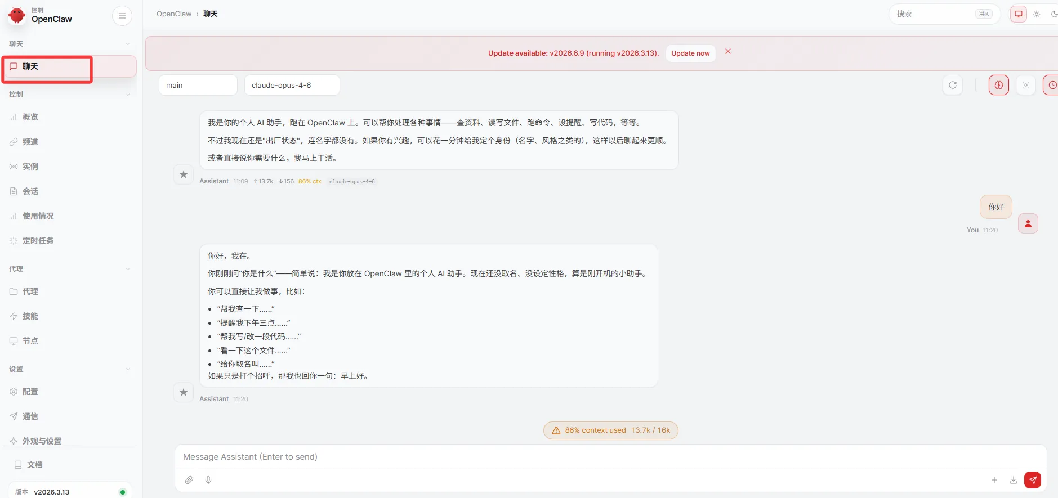
Task: Click the OpenClaw breadcrumb link
Action: click(174, 14)
